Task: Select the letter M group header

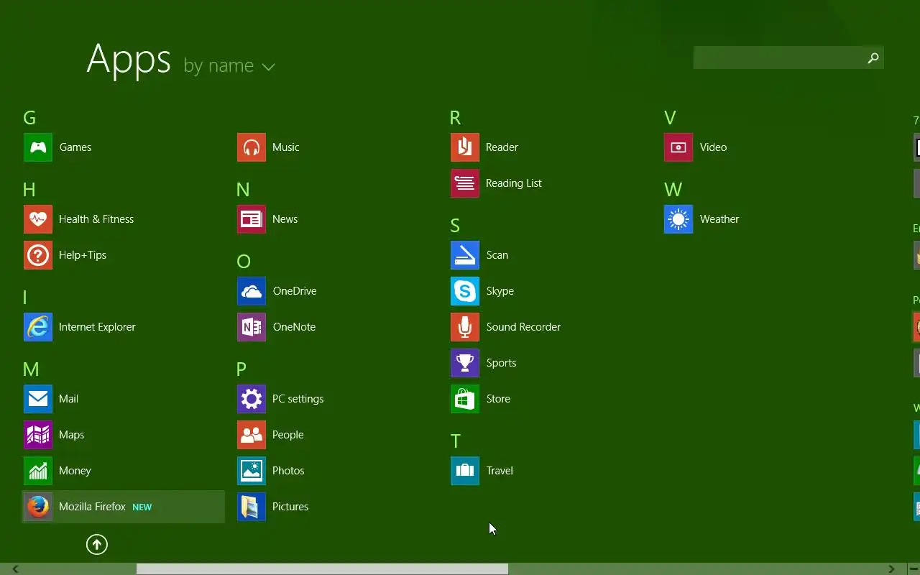Action: click(31, 369)
